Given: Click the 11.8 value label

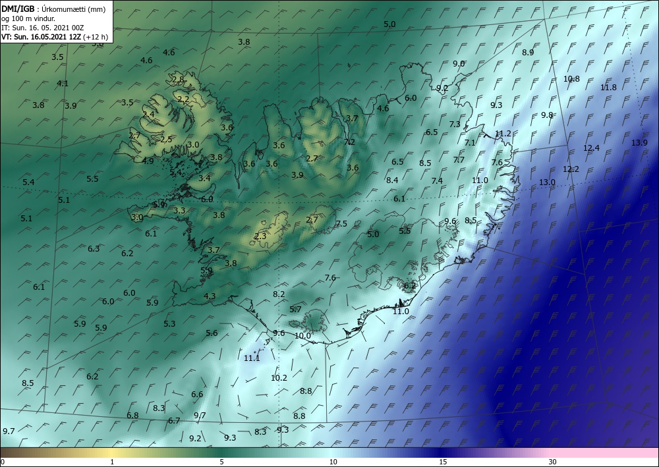Looking at the screenshot, I should pos(608,88).
